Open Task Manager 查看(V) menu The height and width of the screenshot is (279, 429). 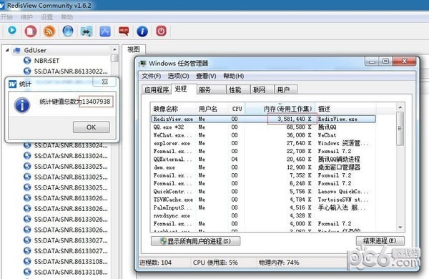206,76
